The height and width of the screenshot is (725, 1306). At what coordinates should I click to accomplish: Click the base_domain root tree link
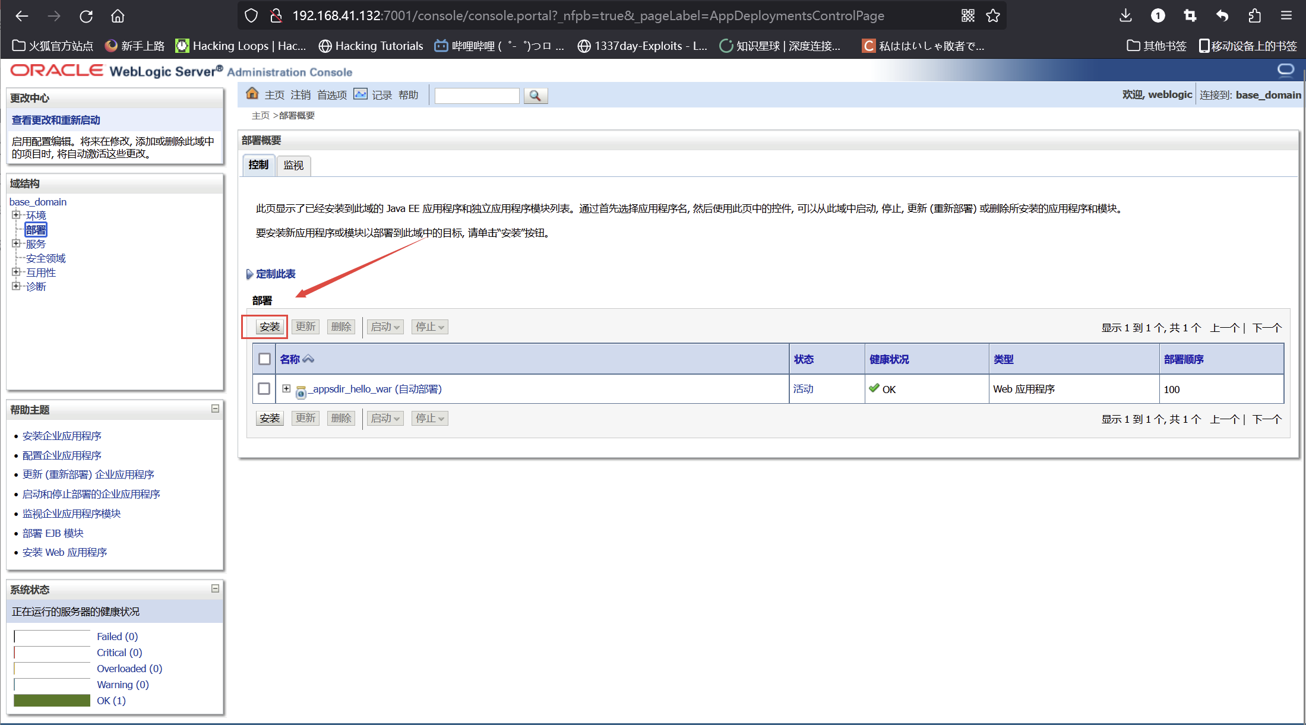coord(38,202)
